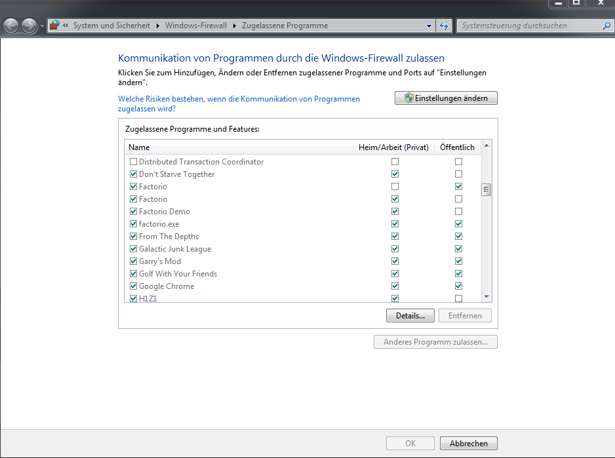Select Distributed Transaction Coordinator entry
The height and width of the screenshot is (458, 615).
(201, 162)
